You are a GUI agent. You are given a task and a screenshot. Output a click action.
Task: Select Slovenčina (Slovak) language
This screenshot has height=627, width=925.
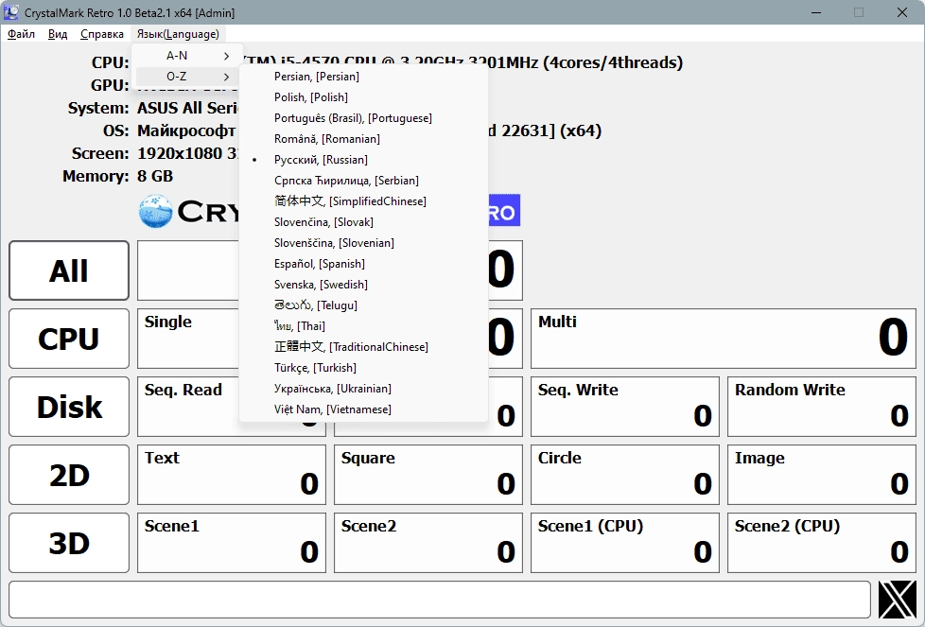click(x=363, y=222)
